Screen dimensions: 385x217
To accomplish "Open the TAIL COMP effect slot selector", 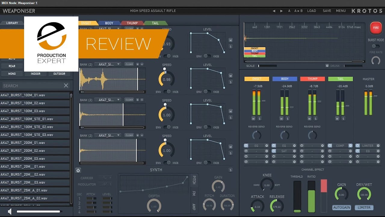I will [340, 146].
